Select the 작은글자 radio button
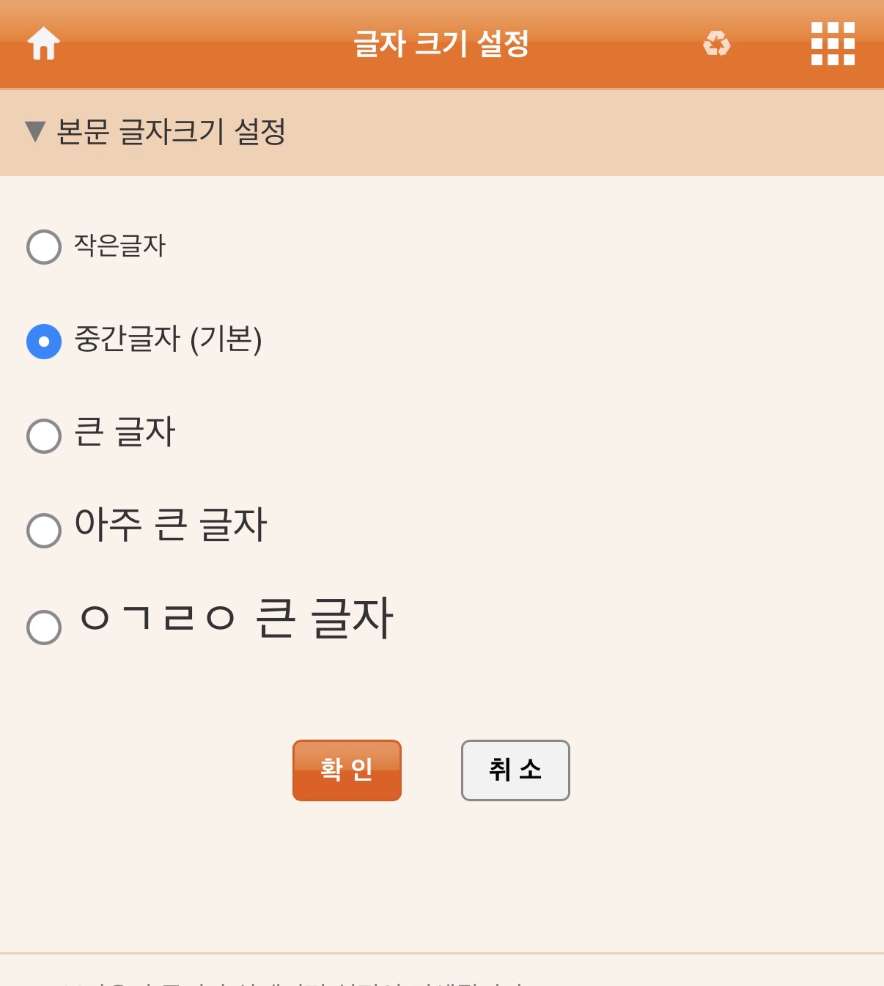884x986 pixels. [x=44, y=247]
